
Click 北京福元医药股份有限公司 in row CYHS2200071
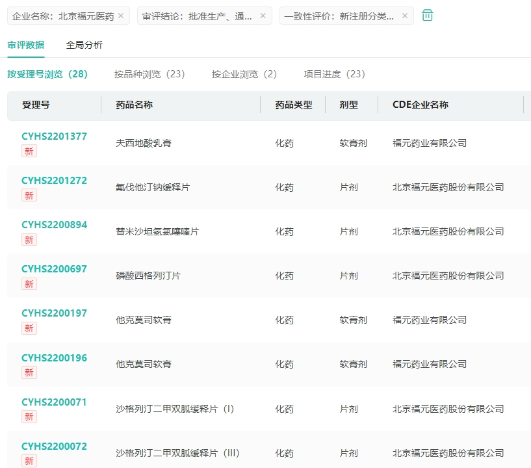pyautogui.click(x=448, y=409)
